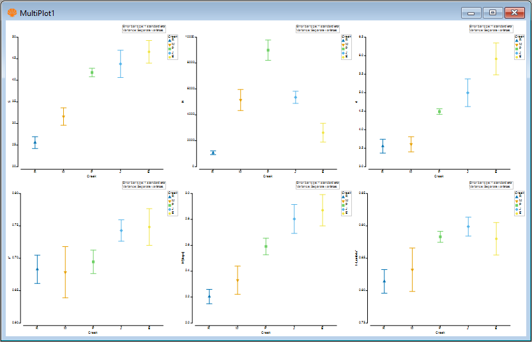Click the Creek legend box of bottom-middle plot
This screenshot has width=532, height=342.
point(346,203)
